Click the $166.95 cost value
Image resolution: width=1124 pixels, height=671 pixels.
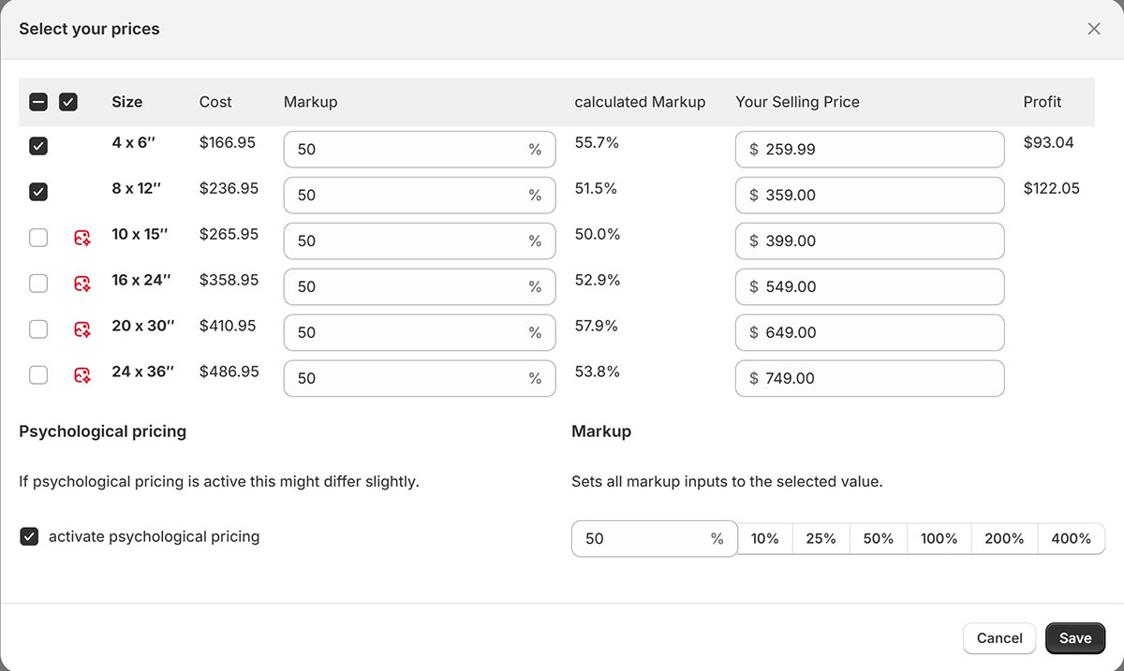(x=229, y=143)
